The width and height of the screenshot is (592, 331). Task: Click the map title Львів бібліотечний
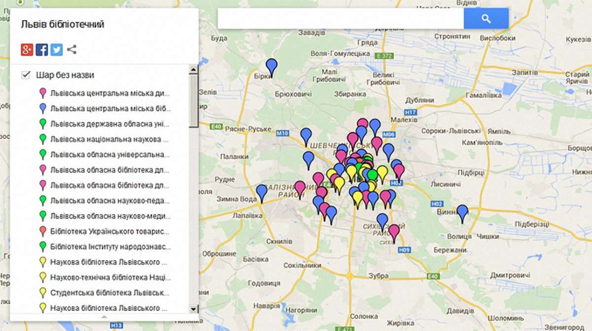click(x=62, y=24)
